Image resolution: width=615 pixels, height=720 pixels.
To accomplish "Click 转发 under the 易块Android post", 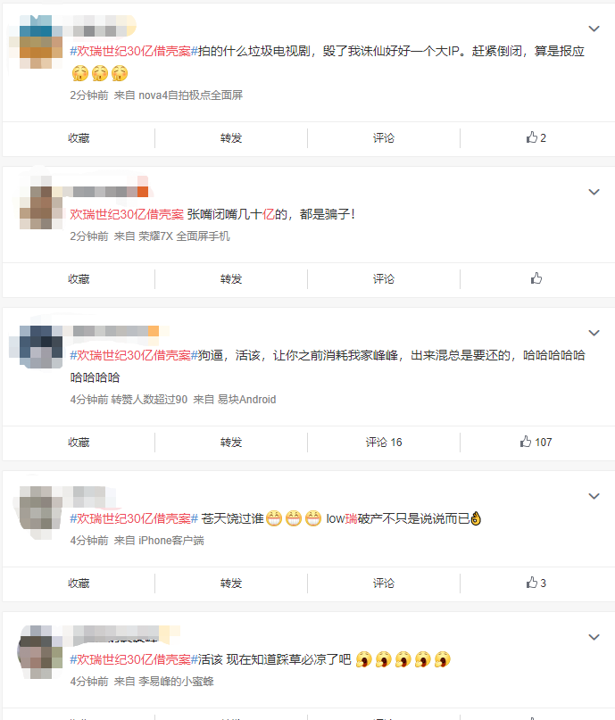I will 231,443.
